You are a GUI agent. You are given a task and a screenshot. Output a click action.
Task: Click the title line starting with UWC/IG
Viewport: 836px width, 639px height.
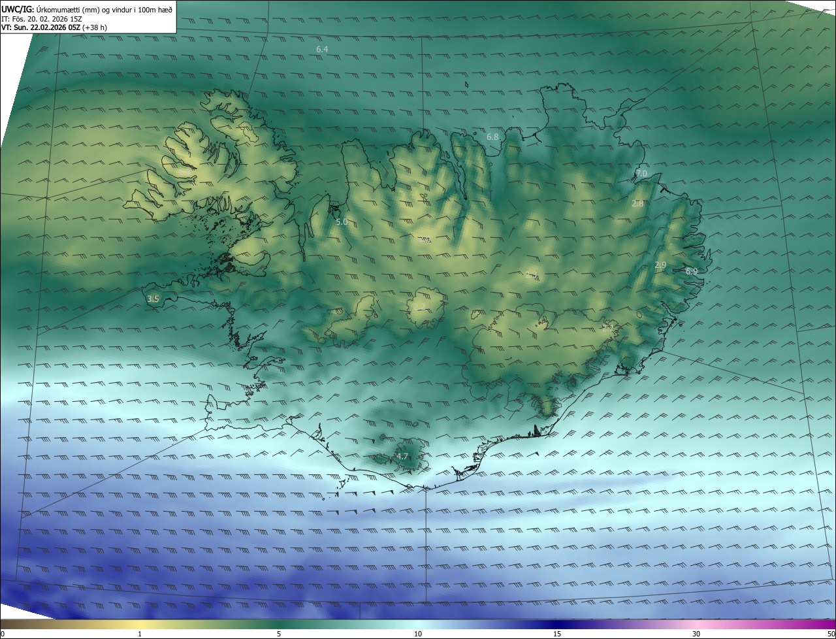[x=87, y=8]
